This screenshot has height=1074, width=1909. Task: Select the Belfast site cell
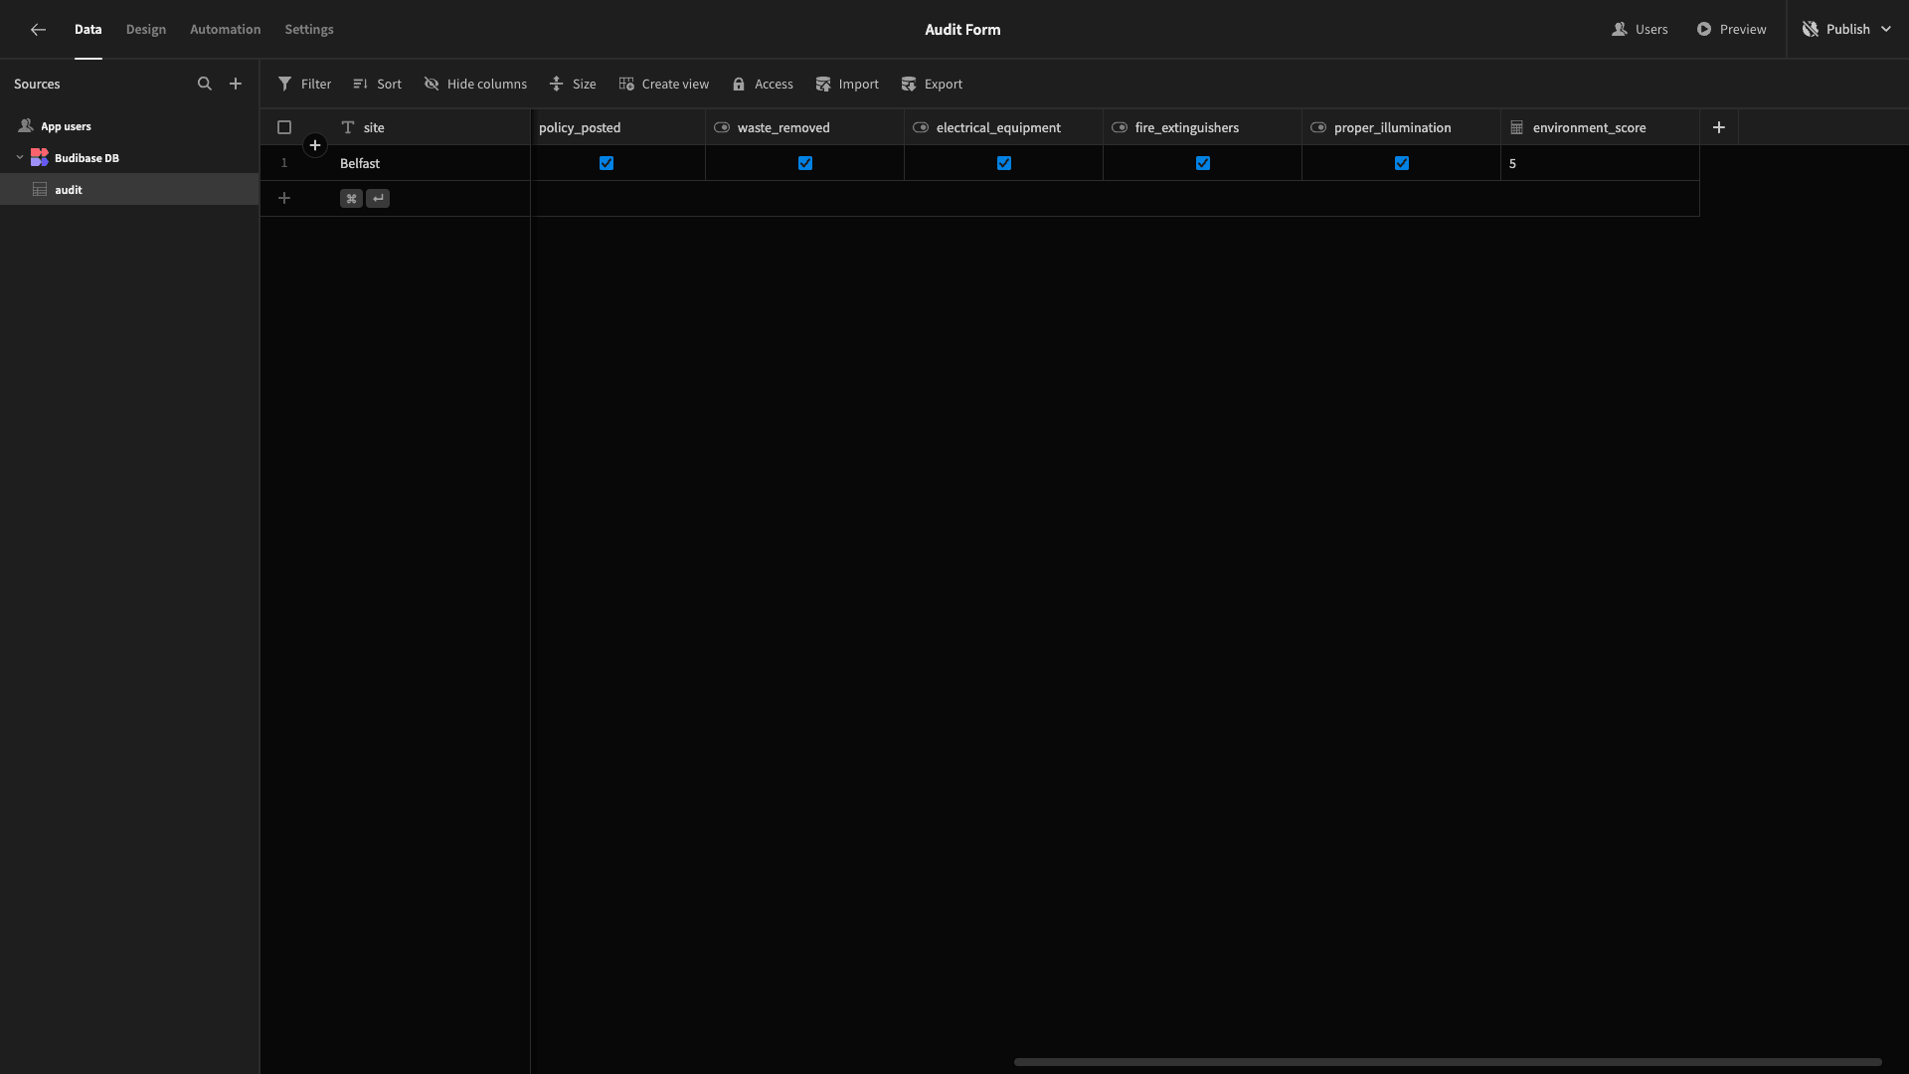[432, 163]
